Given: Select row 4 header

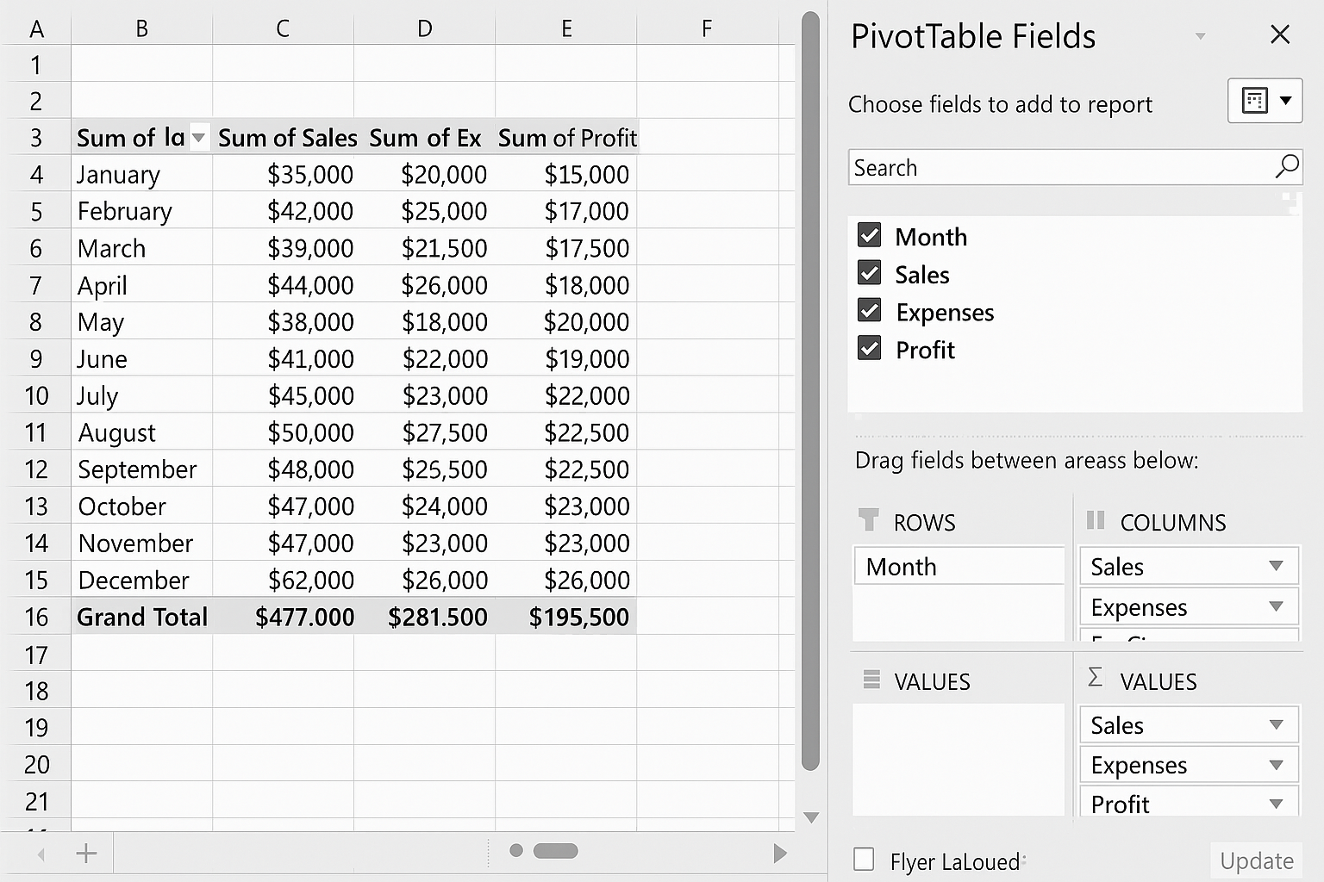Looking at the screenshot, I should (36, 174).
